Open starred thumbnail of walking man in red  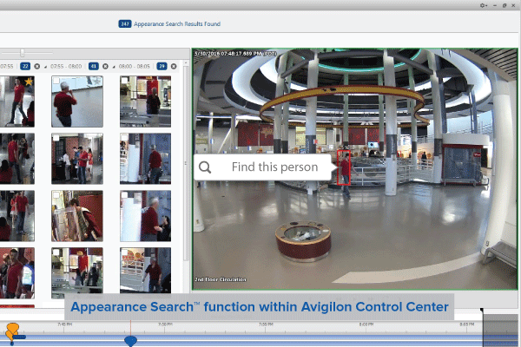17,101
